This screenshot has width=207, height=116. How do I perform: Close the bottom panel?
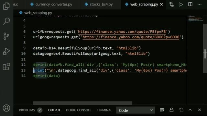click(200, 110)
